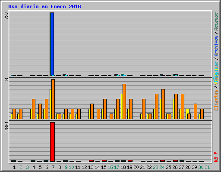This screenshot has height=172, width=221.
Task: Click the orange Clientes bar for day 4
Action: tap(34, 109)
